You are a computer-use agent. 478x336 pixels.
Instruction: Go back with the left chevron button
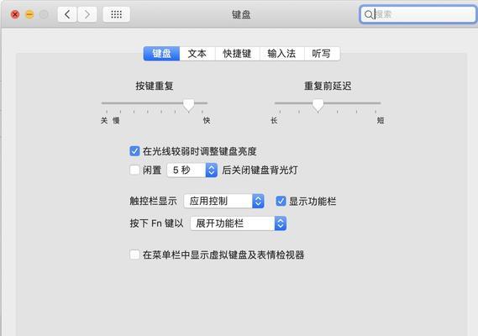pos(67,14)
